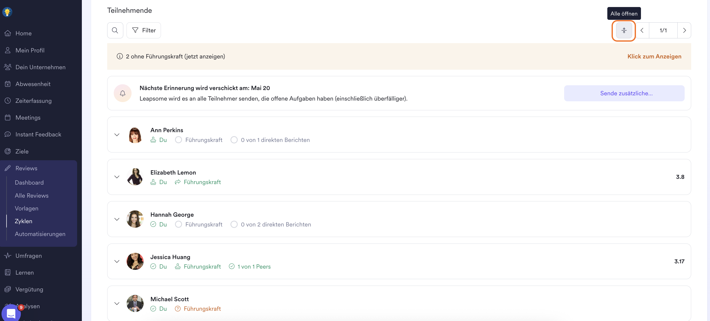Viewport: 710px width, 321px height.
Task: Open Automatisierungen subitem
Action: tap(40, 234)
